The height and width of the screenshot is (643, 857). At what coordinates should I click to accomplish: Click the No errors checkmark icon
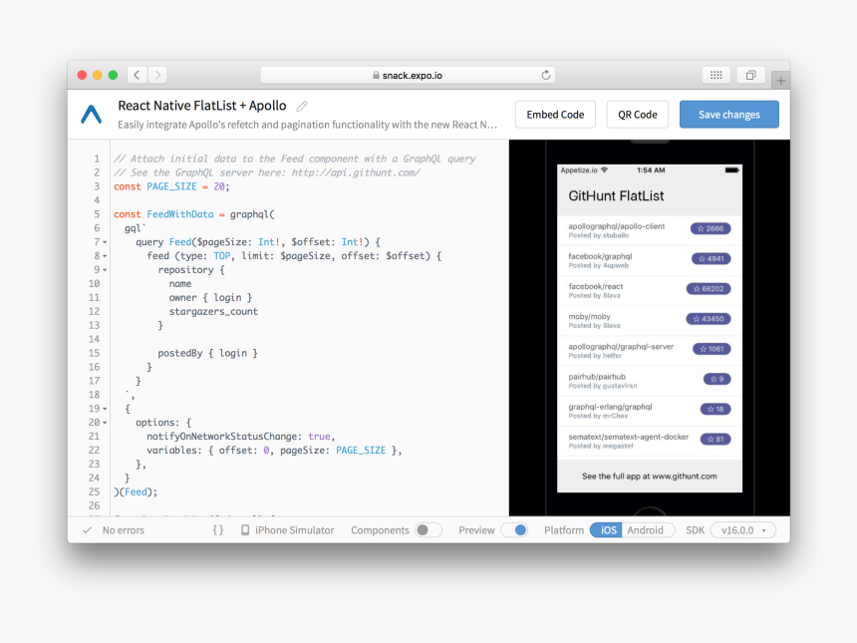[x=87, y=529]
